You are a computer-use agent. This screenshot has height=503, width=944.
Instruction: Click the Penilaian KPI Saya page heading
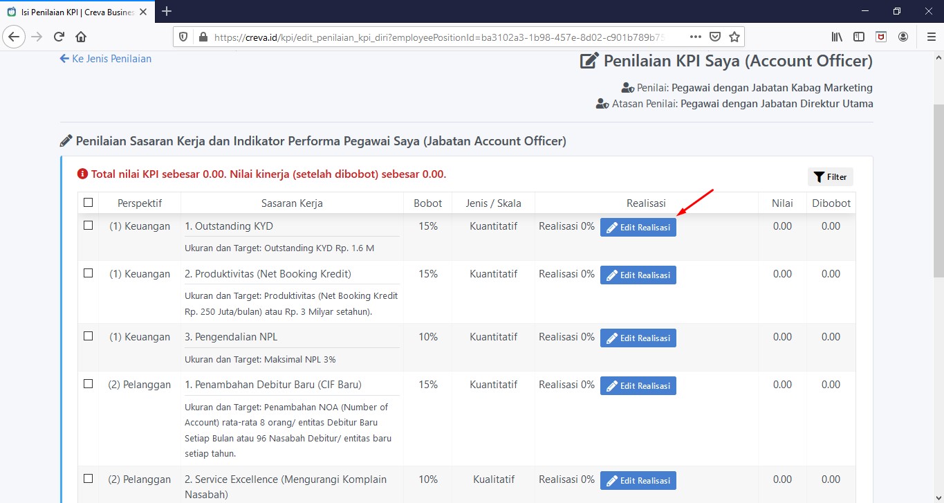pos(726,61)
